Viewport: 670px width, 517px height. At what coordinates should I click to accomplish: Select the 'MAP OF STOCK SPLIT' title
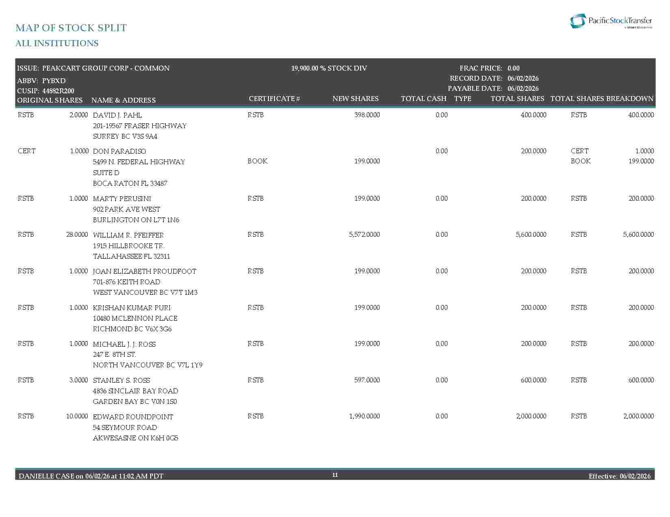(71, 28)
